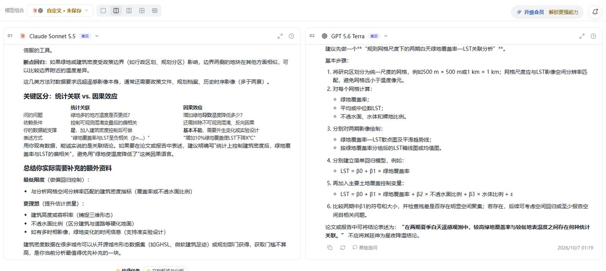Open history clock in GPT 5.6 Terra panel
The height and width of the screenshot is (271, 606).
593,36
